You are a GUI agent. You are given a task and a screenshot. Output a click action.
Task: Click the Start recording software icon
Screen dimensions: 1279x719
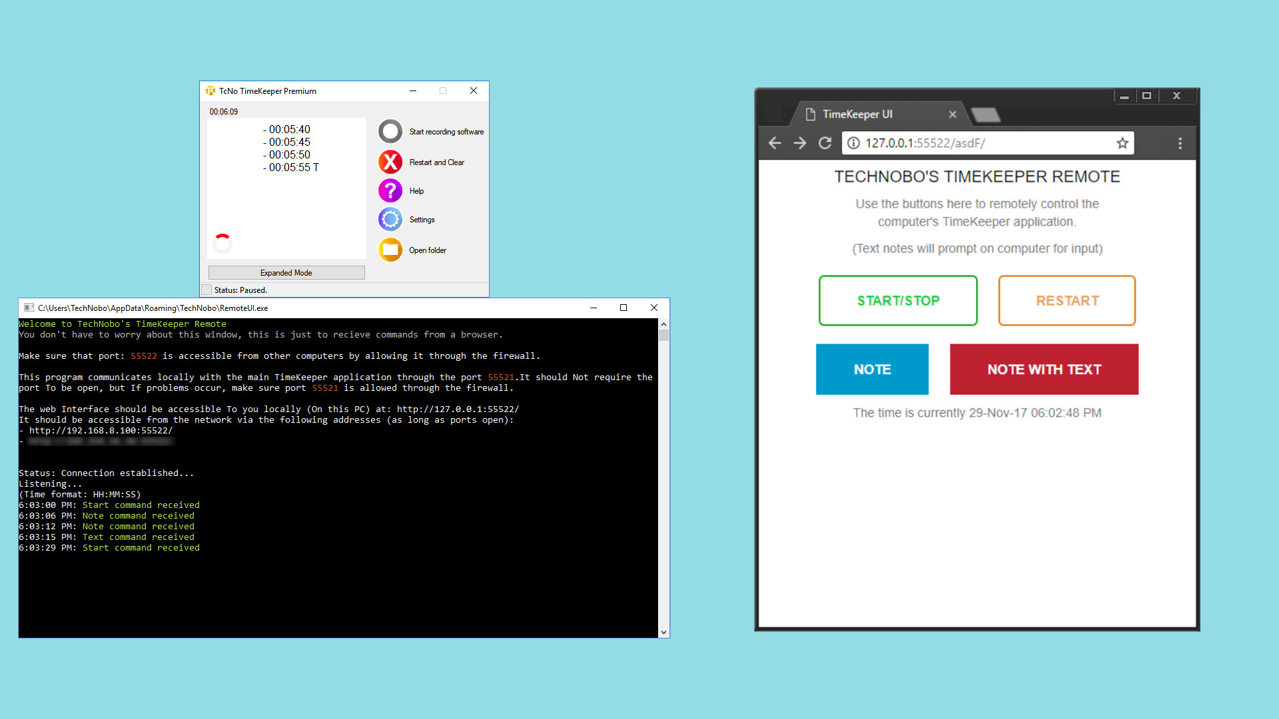(390, 131)
